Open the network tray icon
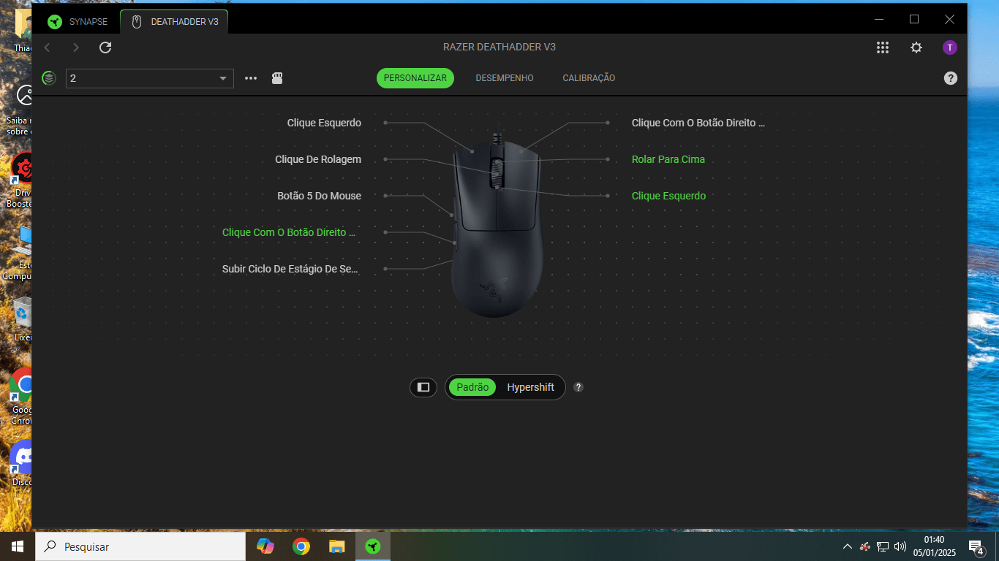 [883, 546]
